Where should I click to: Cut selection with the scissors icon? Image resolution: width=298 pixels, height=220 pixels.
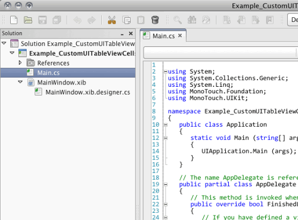click(111, 20)
